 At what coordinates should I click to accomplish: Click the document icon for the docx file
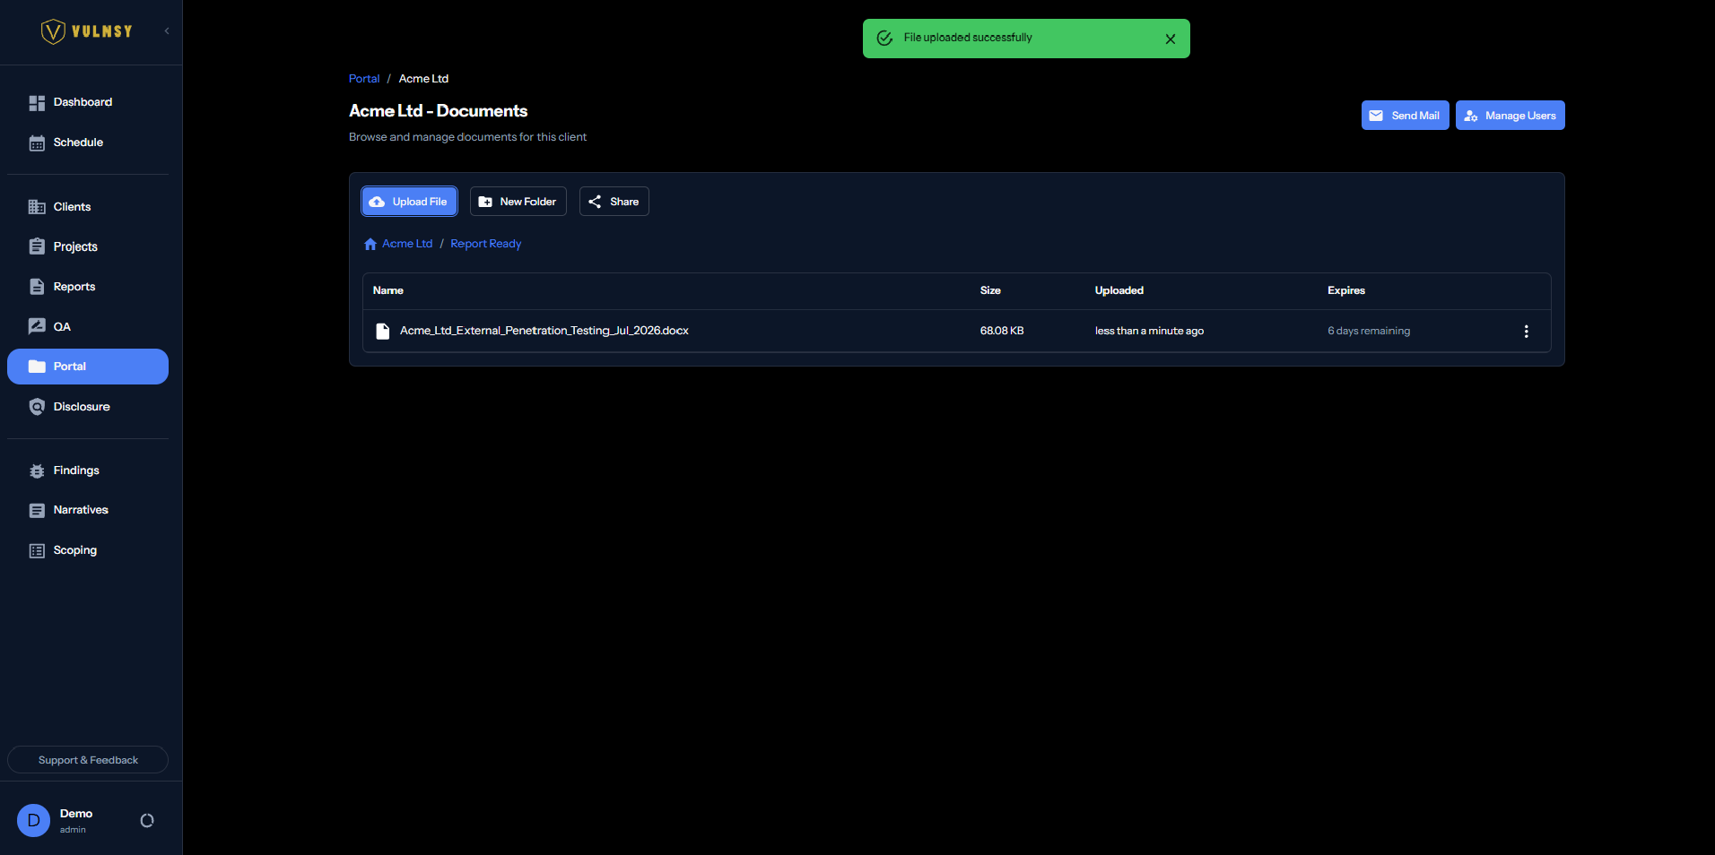(382, 331)
